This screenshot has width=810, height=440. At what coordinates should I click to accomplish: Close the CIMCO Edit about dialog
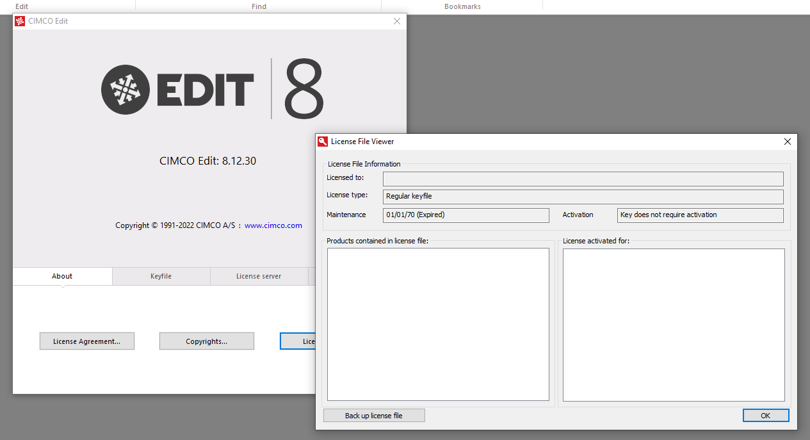(x=397, y=21)
